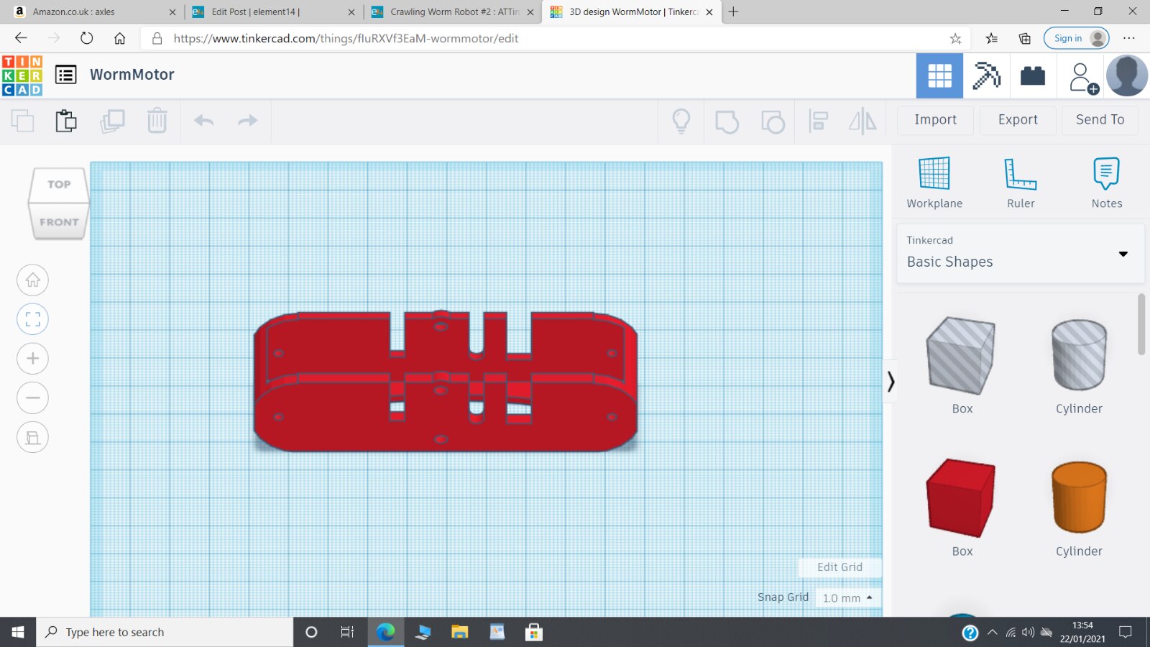Image resolution: width=1150 pixels, height=647 pixels.
Task: Switch to Crawling Worm Robot tab
Action: (x=453, y=12)
